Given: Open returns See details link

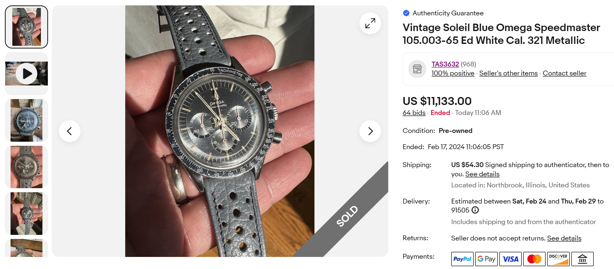Looking at the screenshot, I should (x=564, y=238).
